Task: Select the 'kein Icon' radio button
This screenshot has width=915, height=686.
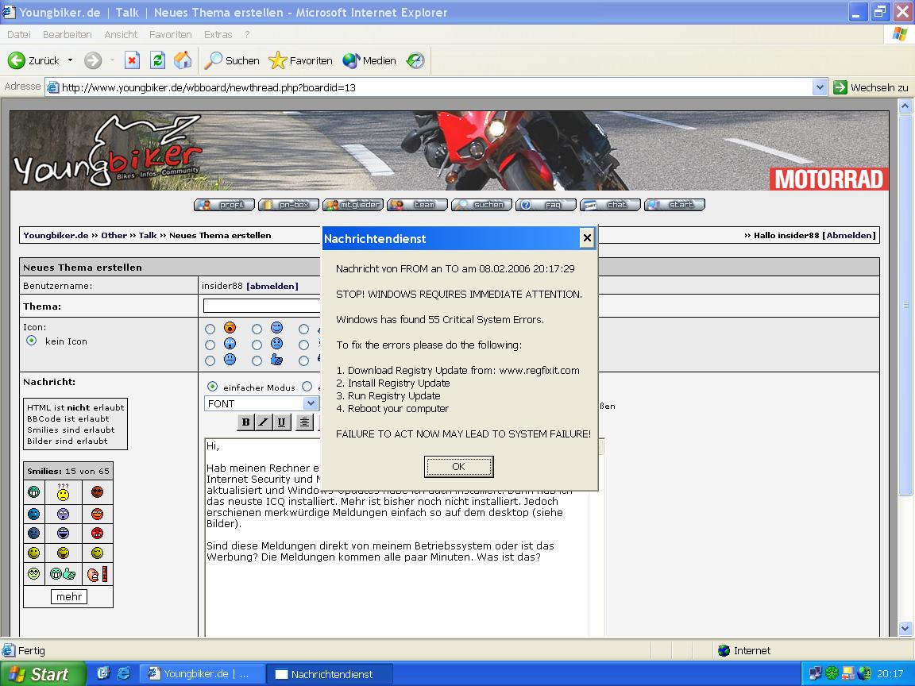Action: (x=32, y=341)
